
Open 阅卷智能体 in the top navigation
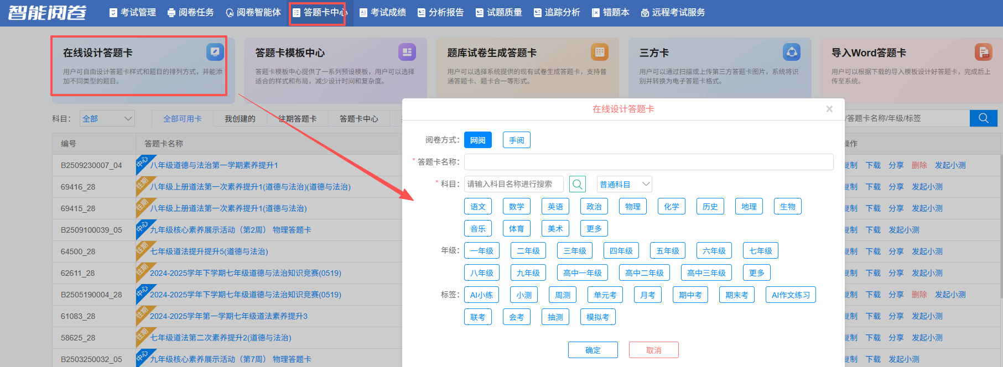[253, 12]
